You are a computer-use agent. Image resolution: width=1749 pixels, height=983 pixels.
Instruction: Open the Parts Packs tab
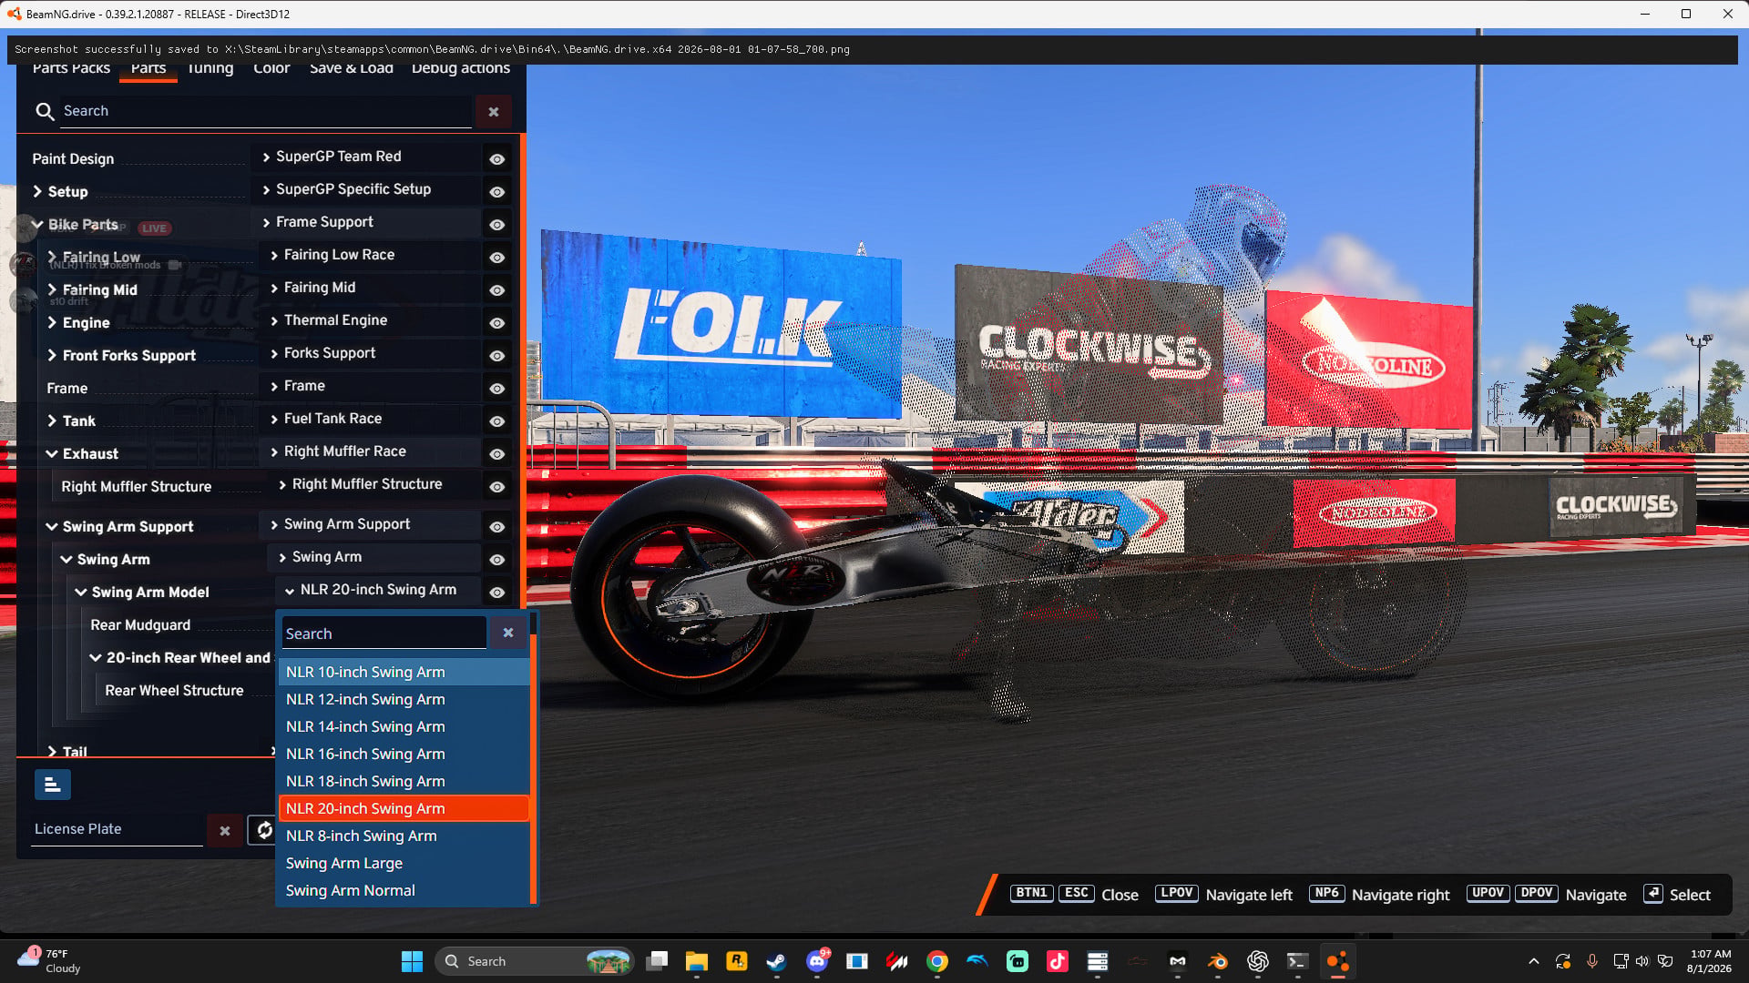tap(71, 68)
